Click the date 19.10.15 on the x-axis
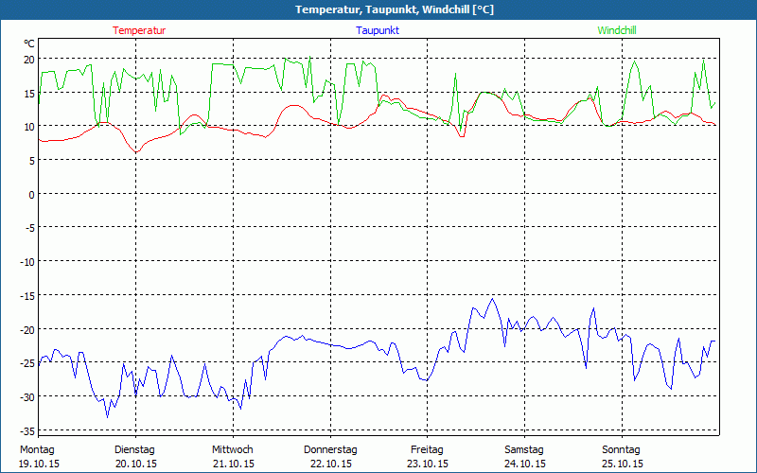Image resolution: width=757 pixels, height=473 pixels. 37,464
